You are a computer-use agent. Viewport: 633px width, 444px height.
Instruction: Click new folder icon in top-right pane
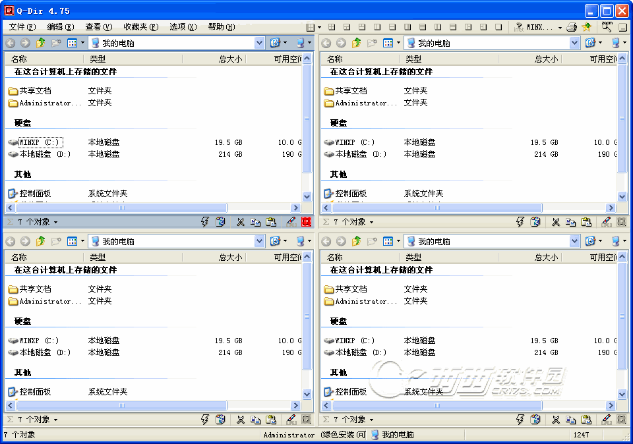372,43
